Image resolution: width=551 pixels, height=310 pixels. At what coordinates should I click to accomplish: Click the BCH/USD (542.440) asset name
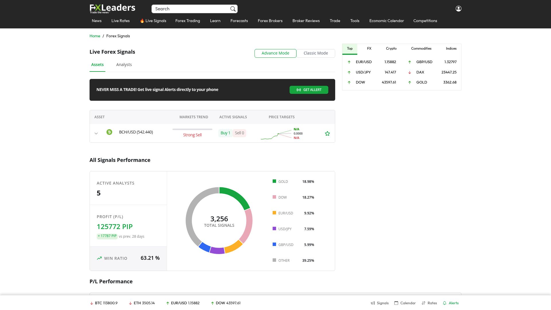click(136, 132)
